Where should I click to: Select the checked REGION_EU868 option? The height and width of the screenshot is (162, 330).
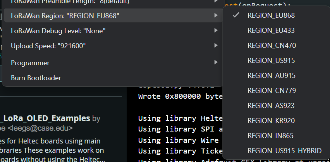tap(276, 15)
